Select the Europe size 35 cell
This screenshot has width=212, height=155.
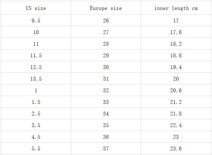click(106, 125)
